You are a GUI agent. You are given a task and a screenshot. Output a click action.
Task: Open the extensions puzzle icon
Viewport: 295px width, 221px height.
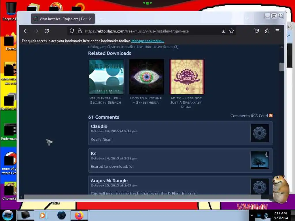267,31
